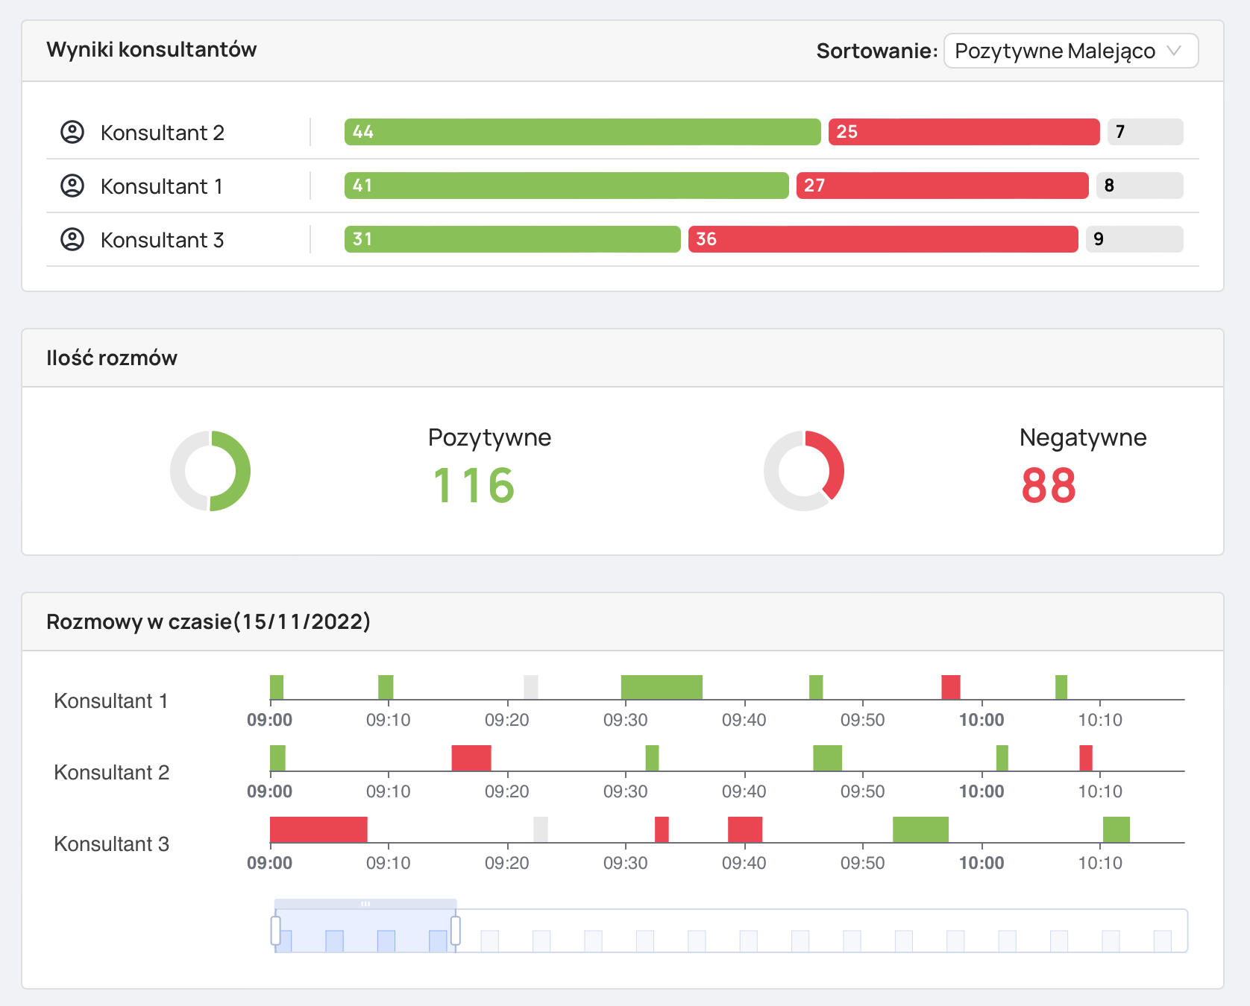This screenshot has width=1250, height=1006.
Task: Click the chevron arrow in sorting dropdown
Action: [x=1174, y=51]
